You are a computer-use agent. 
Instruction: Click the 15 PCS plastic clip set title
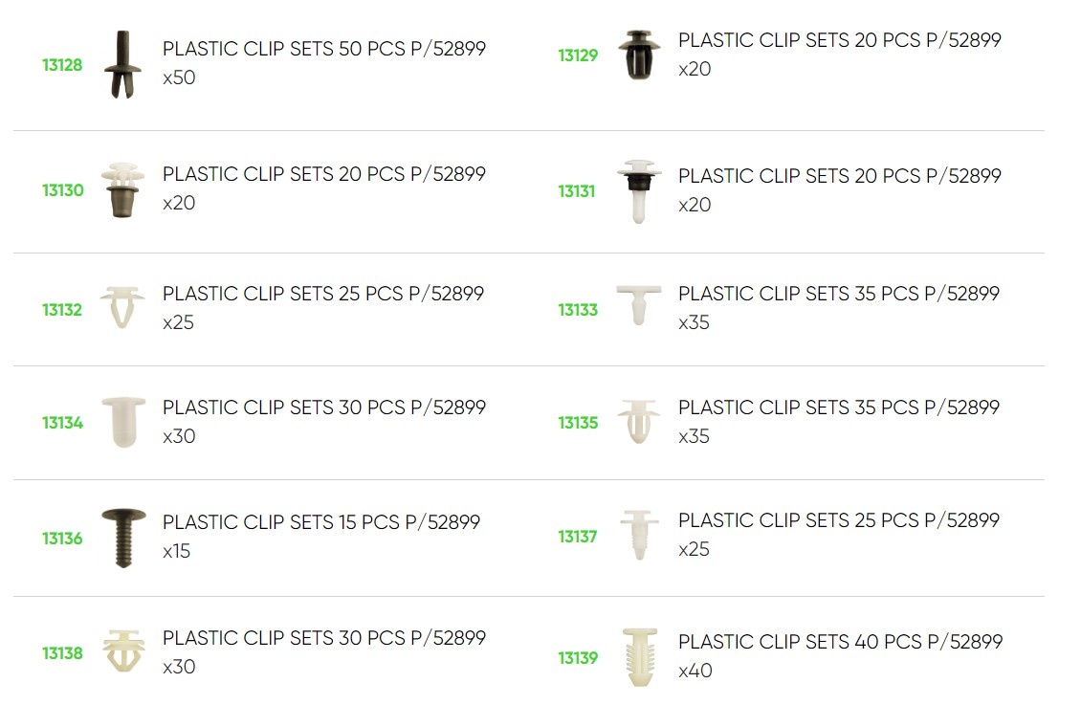(x=321, y=522)
